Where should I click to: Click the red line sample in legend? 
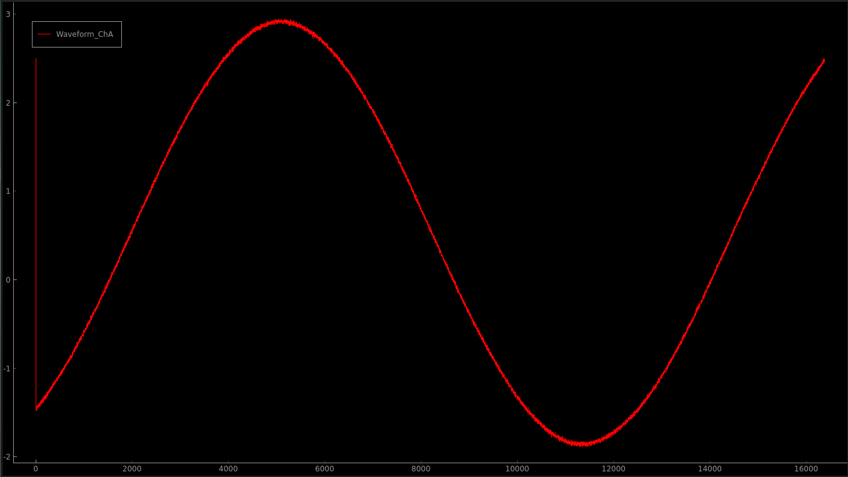44,34
